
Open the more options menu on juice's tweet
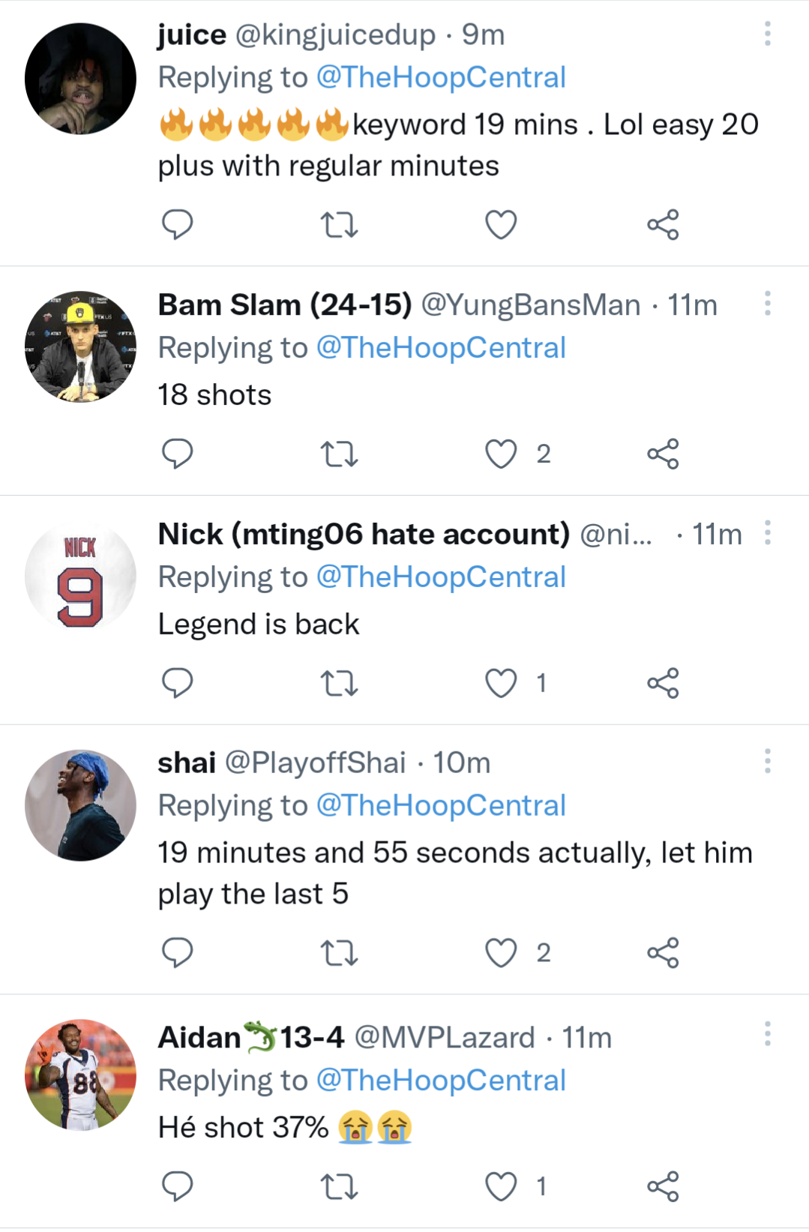point(767,34)
